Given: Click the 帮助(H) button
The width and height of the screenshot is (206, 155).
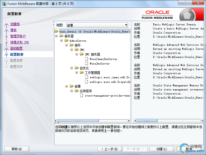Looking at the screenshot, I should pyautogui.click(x=17, y=149).
